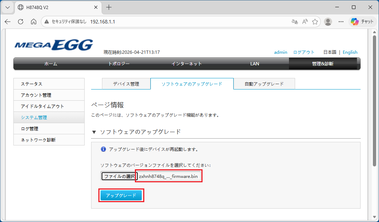Open the browser home page
Viewport: 379px width, 222px height.
tap(34, 22)
